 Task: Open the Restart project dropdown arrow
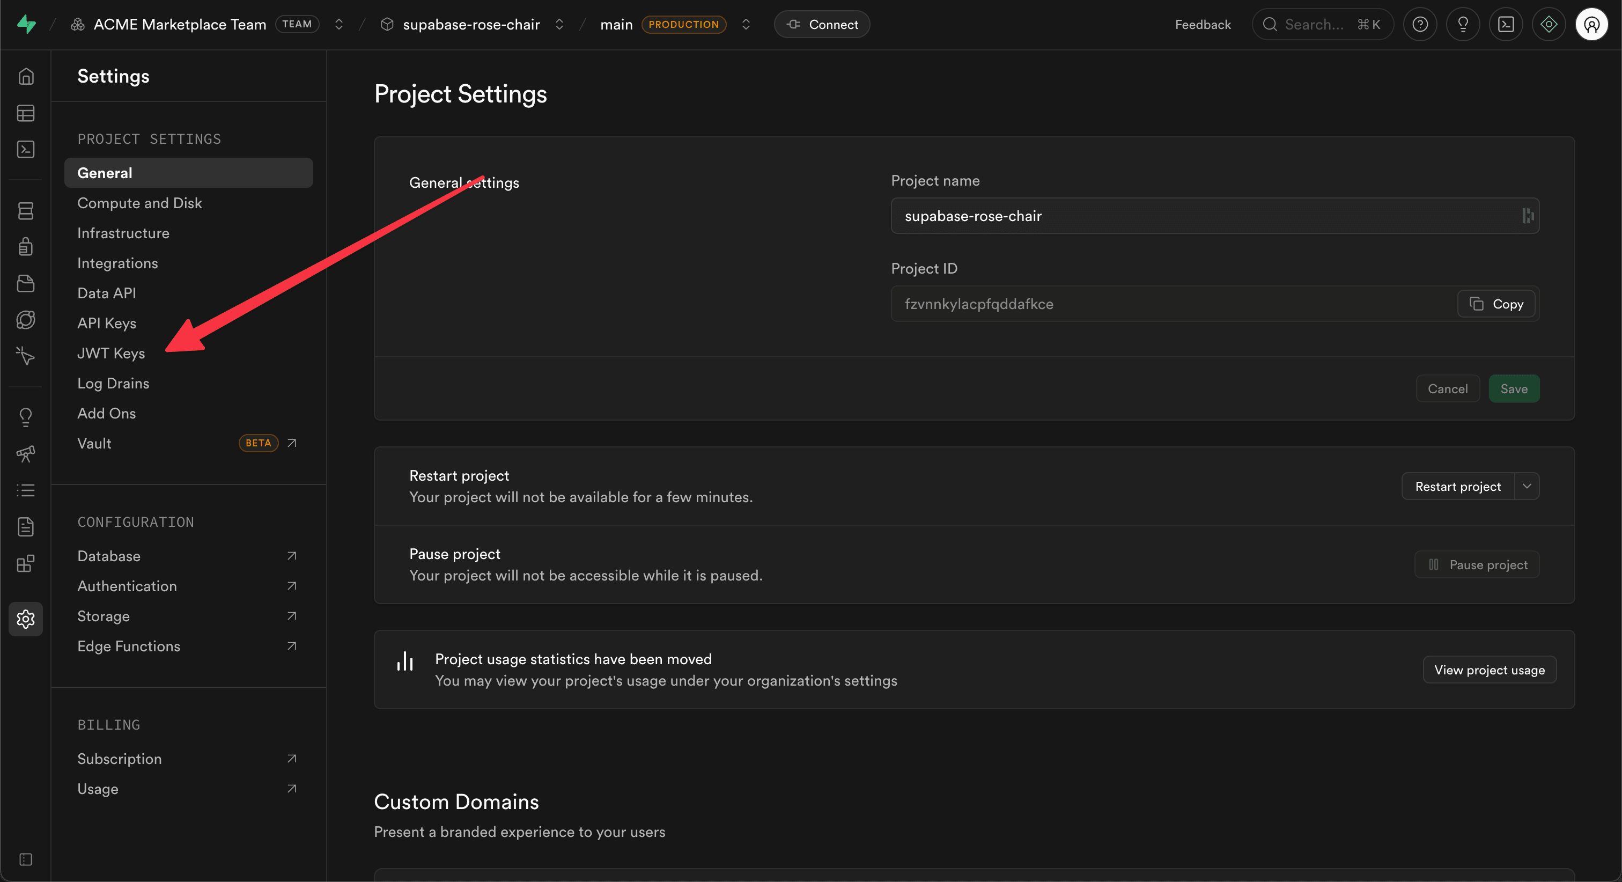click(x=1527, y=487)
